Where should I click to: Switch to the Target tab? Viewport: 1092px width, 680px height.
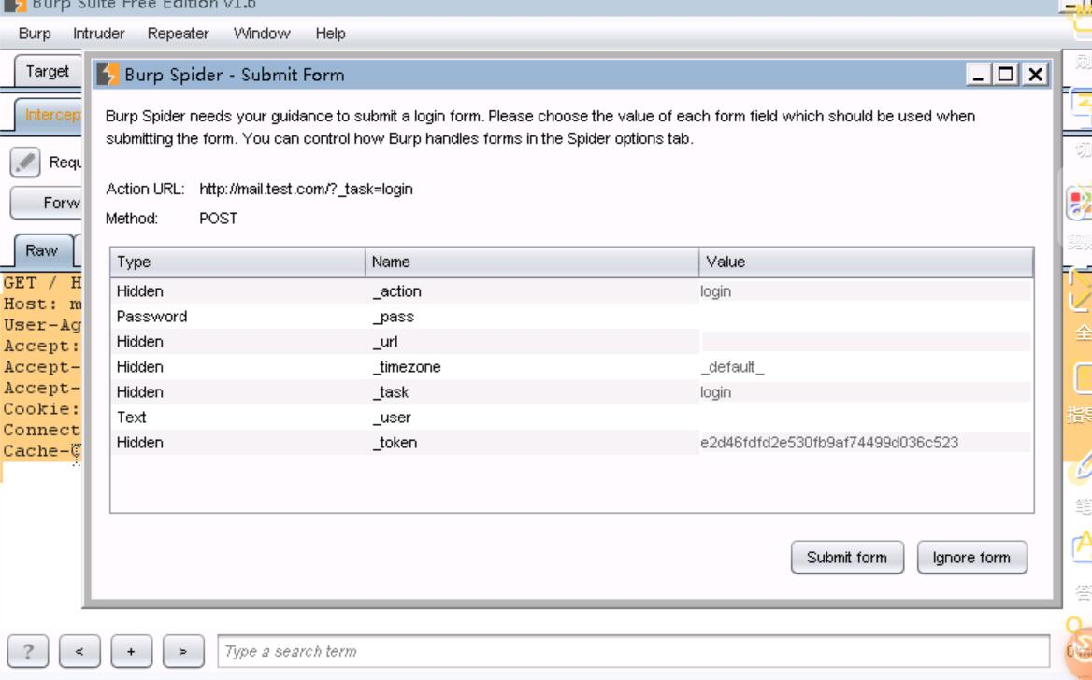[x=48, y=71]
